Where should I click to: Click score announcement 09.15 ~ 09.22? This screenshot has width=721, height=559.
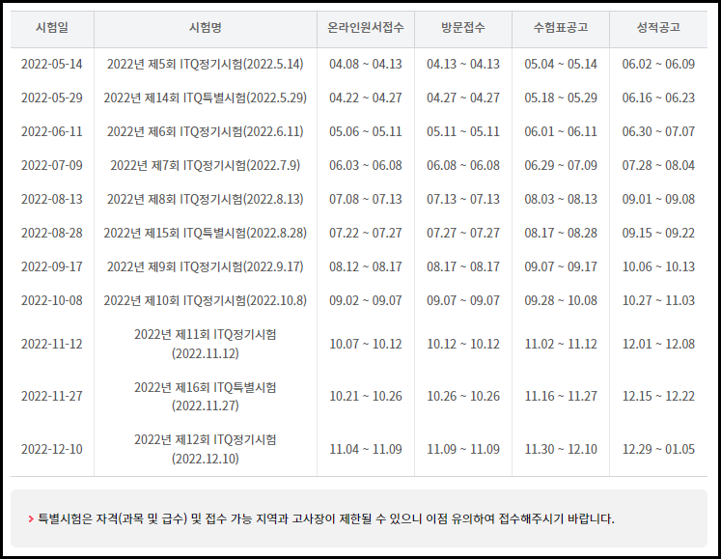(x=658, y=233)
